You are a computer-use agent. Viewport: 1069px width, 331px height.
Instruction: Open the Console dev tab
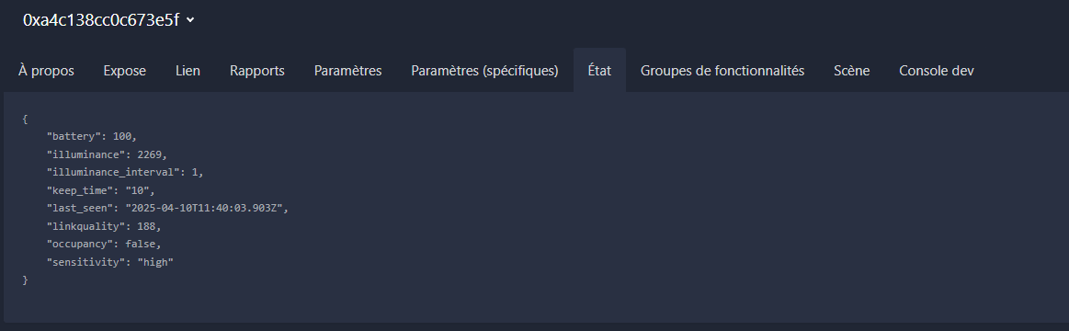pos(936,71)
